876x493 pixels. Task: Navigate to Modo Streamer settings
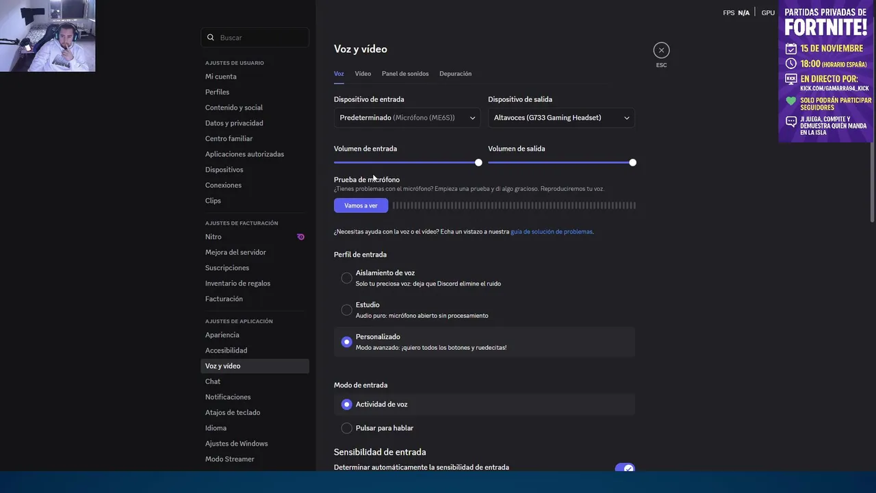coord(230,459)
